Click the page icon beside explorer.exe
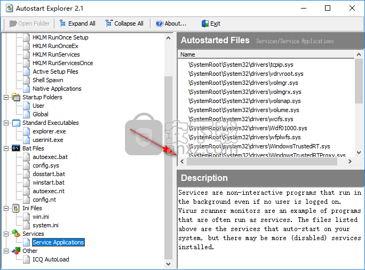Viewport: 365px width, 270px height. click(x=27, y=131)
